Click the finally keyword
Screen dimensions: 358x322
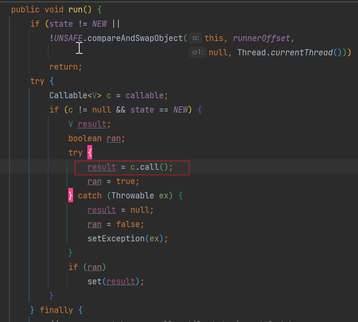pos(56,310)
